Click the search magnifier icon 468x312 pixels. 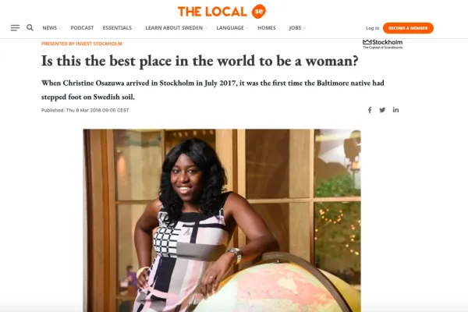pos(30,28)
